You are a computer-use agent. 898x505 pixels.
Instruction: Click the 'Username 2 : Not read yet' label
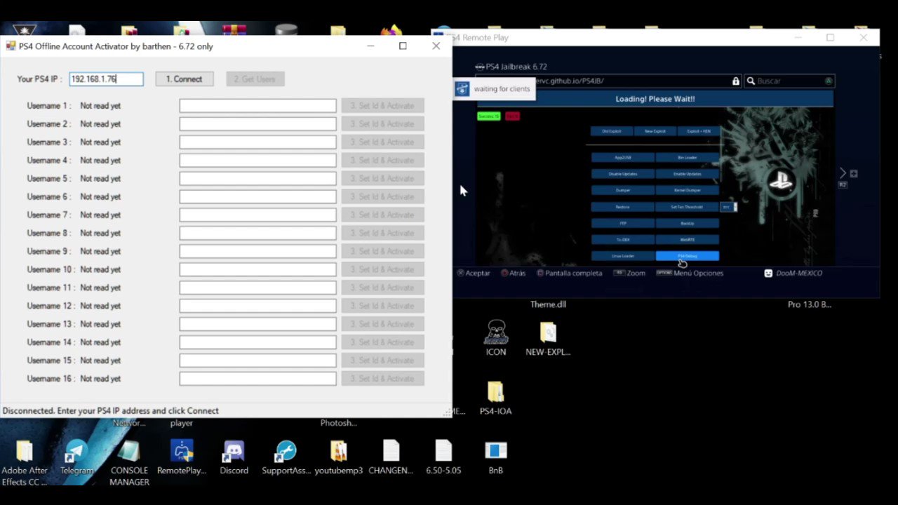click(x=74, y=124)
